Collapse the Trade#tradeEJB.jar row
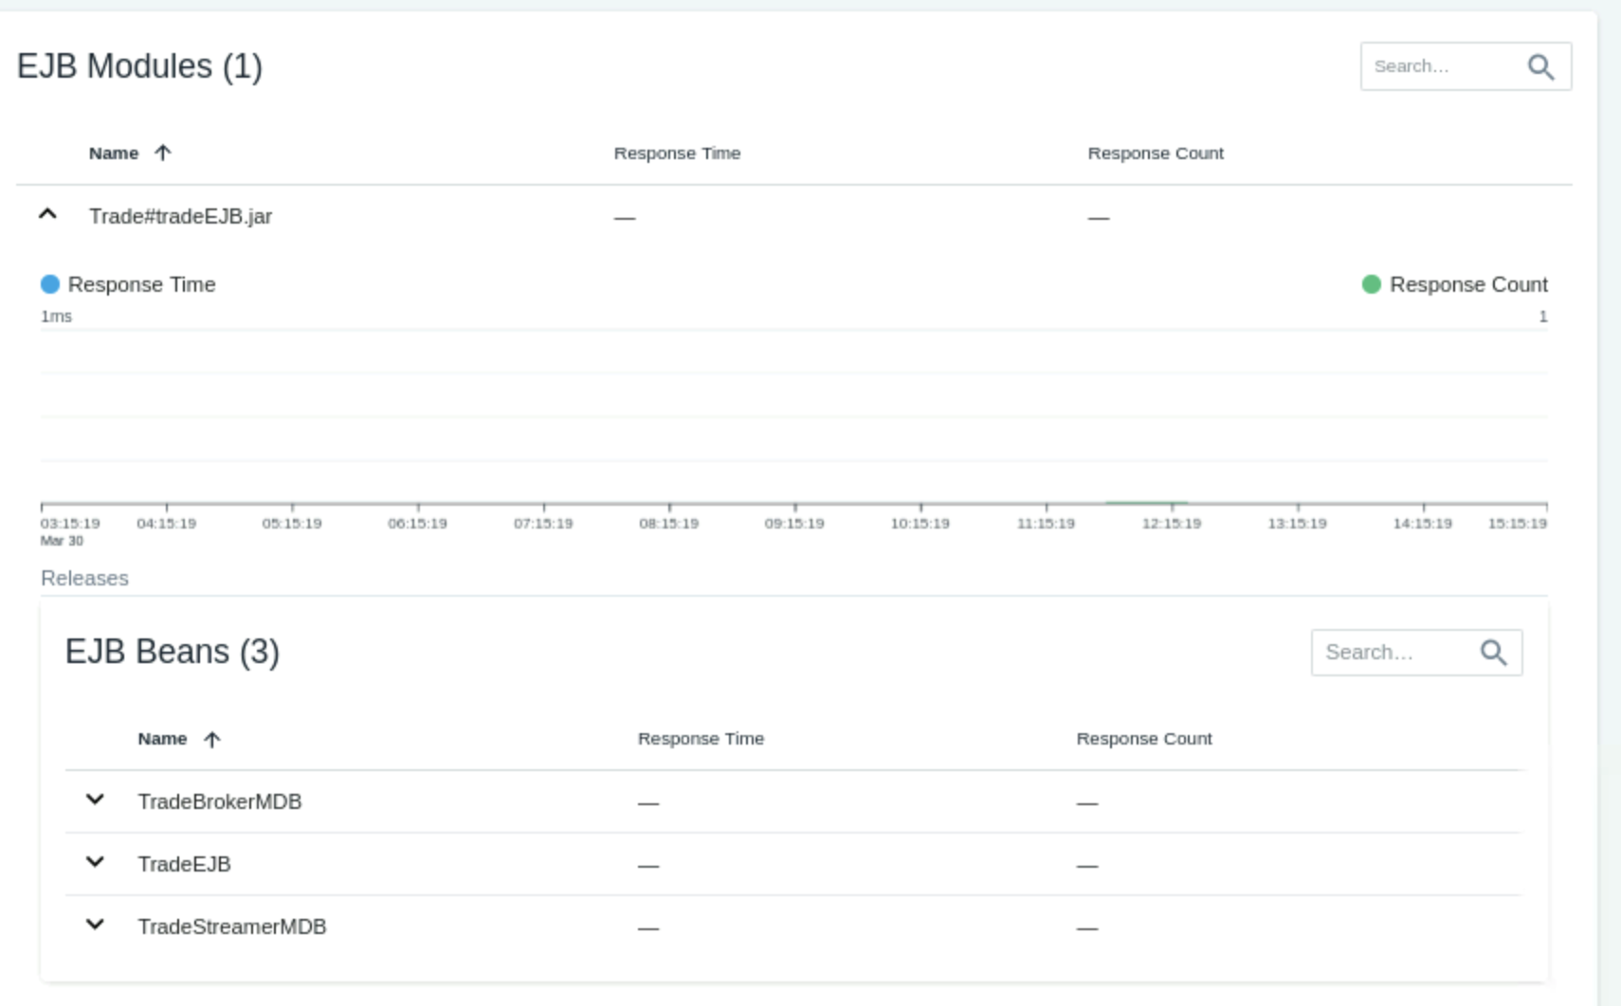The height and width of the screenshot is (1006, 1621). pyautogui.click(x=47, y=215)
